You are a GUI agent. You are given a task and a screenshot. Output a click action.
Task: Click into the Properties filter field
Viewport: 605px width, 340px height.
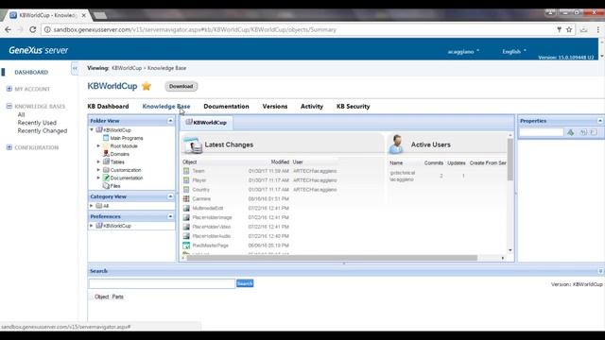tap(541, 132)
